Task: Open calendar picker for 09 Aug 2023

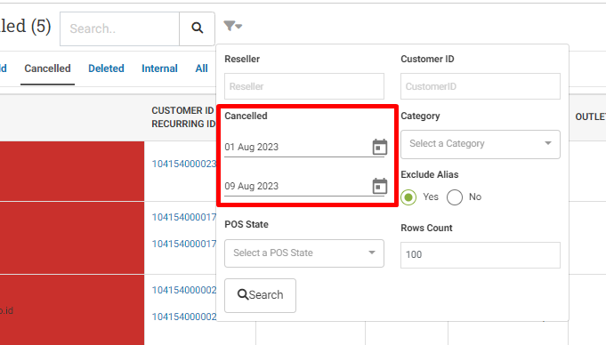Action: (379, 186)
